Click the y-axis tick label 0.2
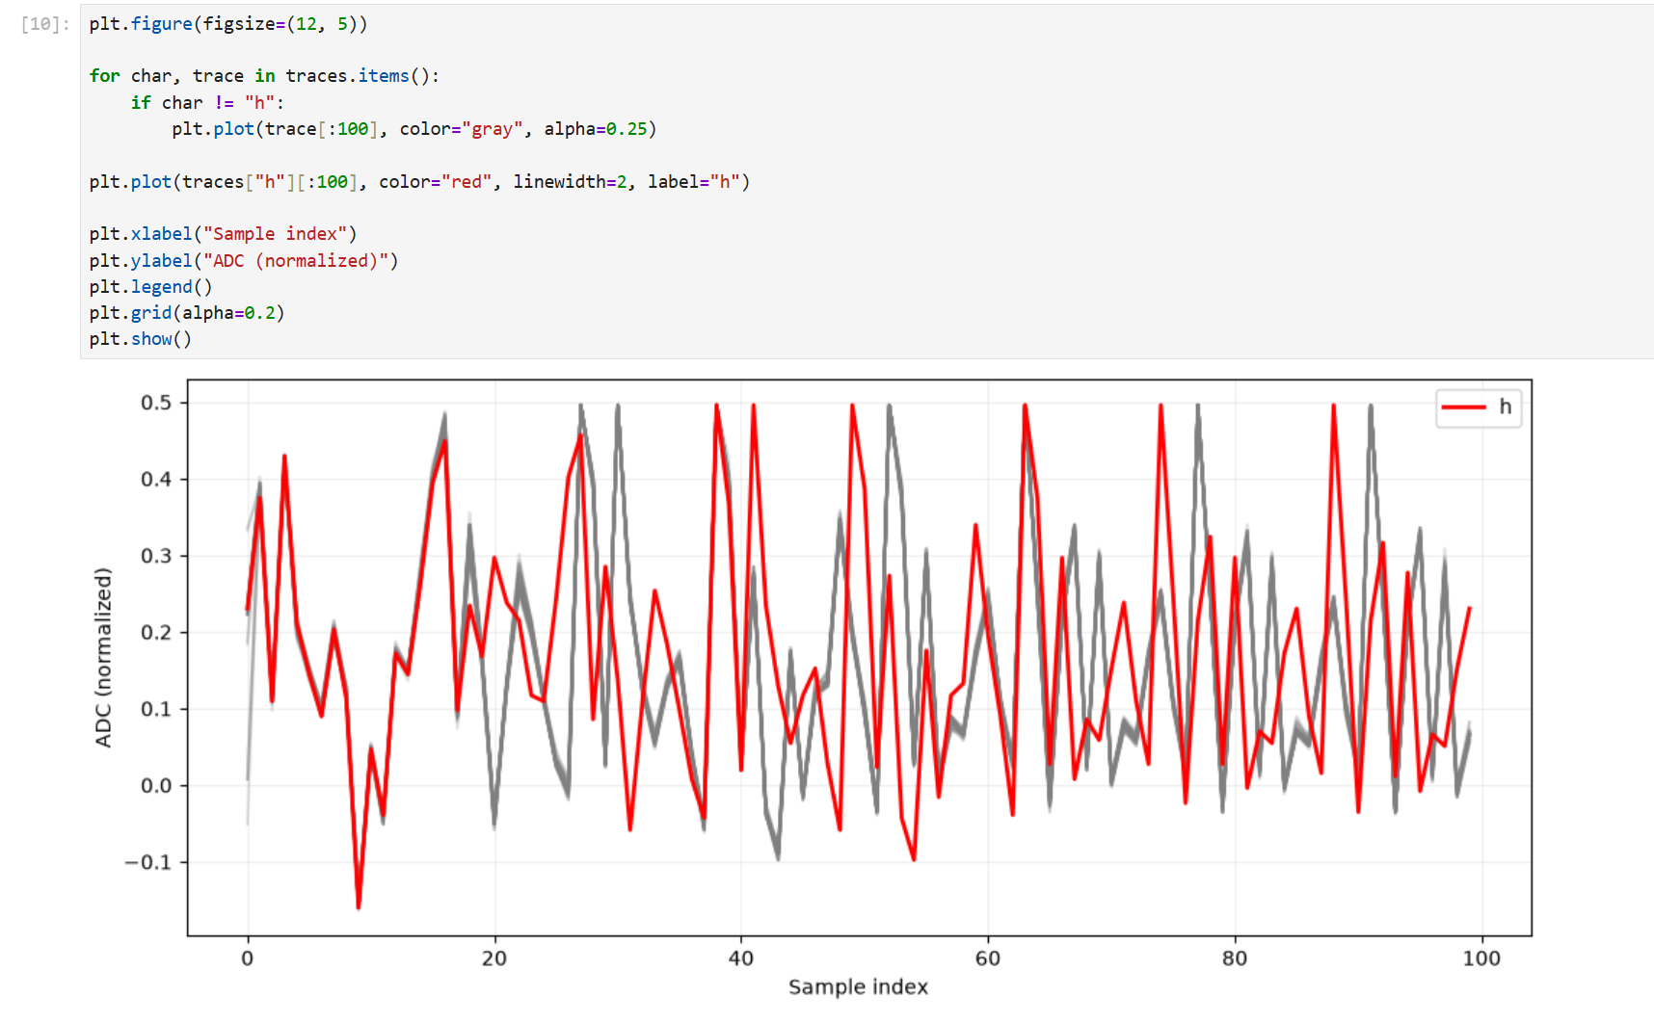Screen dimensions: 1654x1023 156,632
